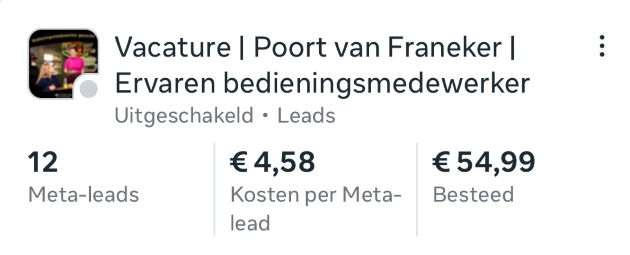
Task: Click divider between Kosten and Besteed columns
Action: click(x=417, y=190)
